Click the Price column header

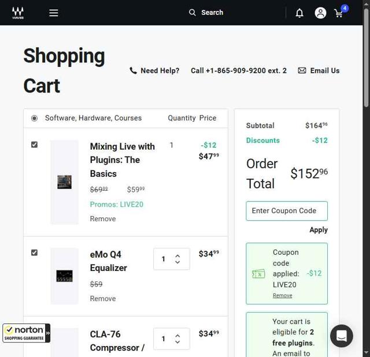208,118
